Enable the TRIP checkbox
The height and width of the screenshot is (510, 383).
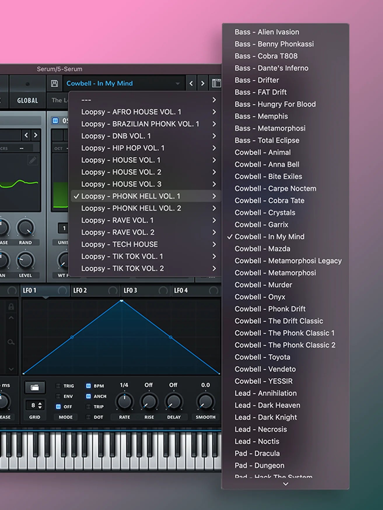(x=88, y=407)
